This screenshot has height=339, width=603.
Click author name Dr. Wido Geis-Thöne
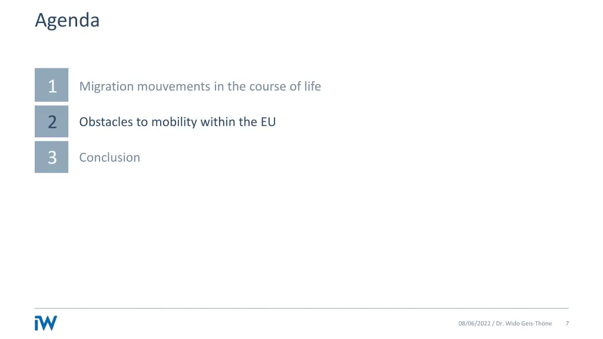tap(524, 324)
